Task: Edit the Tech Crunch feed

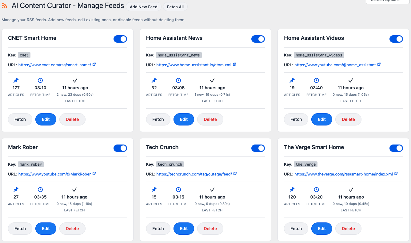Action: [184, 229]
